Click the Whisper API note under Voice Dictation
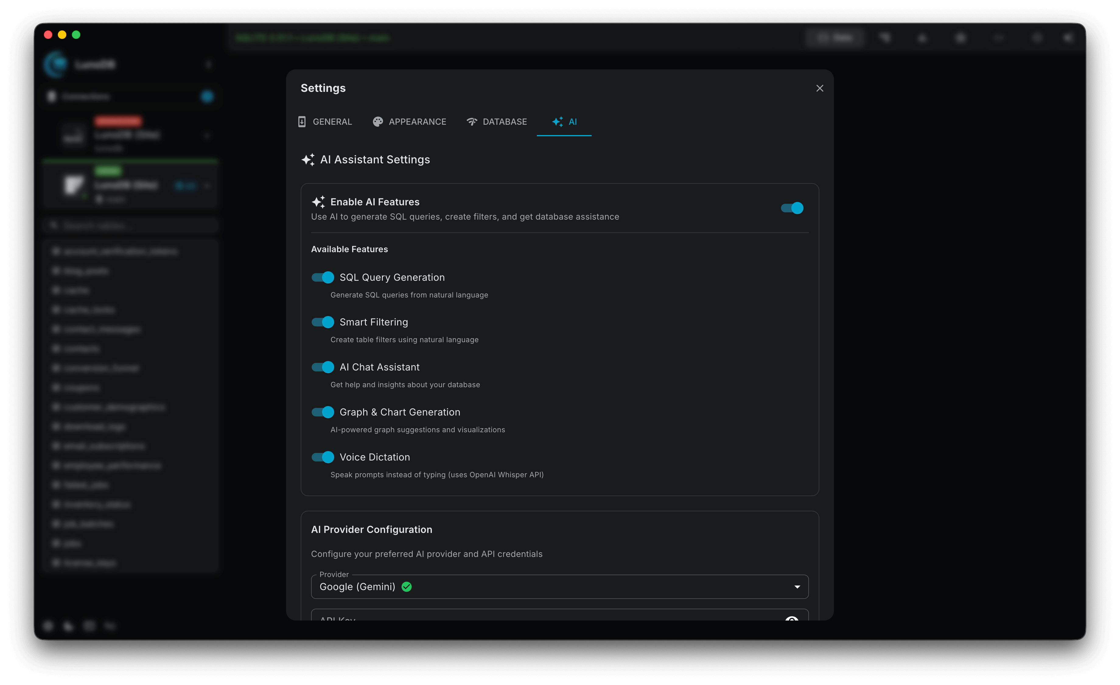The width and height of the screenshot is (1120, 685). click(437, 474)
